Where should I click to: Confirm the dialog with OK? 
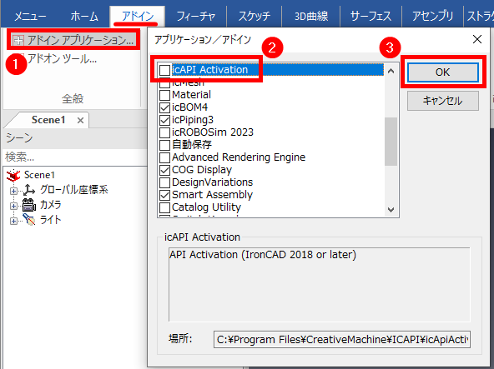(442, 72)
